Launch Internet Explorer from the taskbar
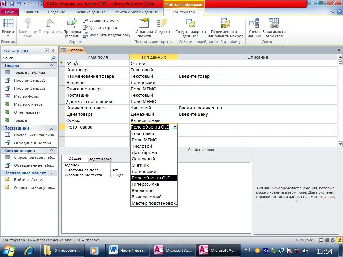This screenshot has width=343, height=257. click(29, 250)
